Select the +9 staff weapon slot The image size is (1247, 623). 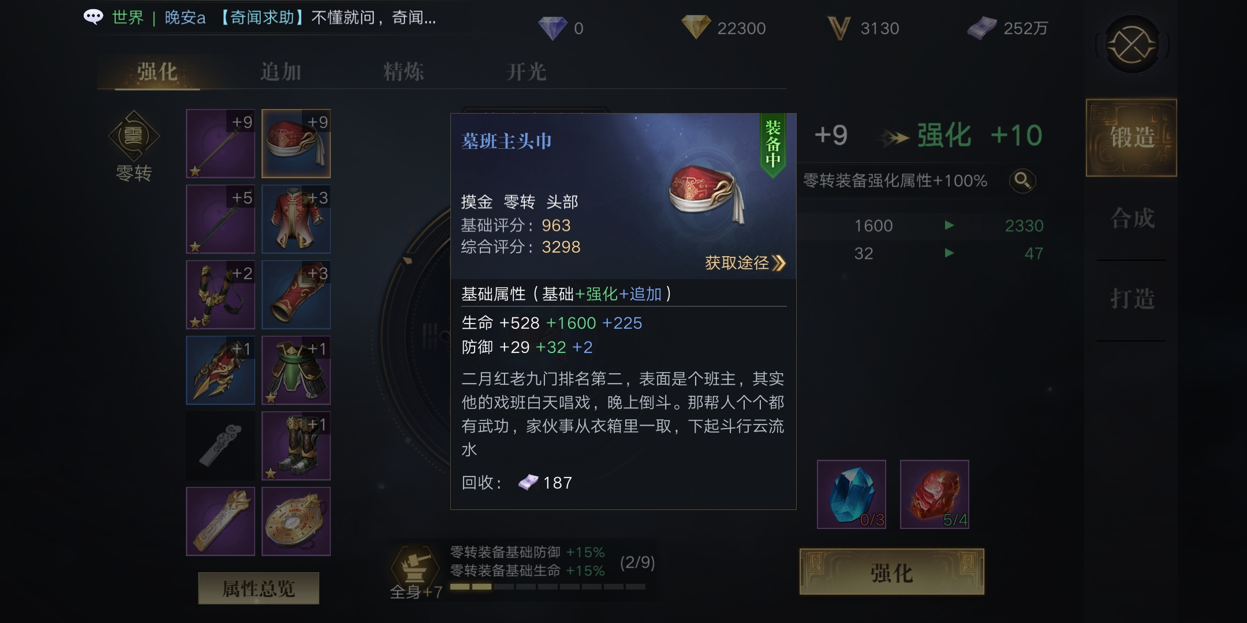(220, 144)
